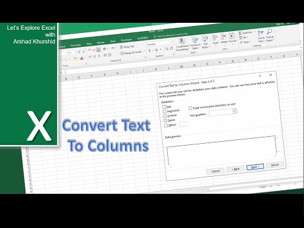Open the Data ribbon tab

(x=89, y=44)
